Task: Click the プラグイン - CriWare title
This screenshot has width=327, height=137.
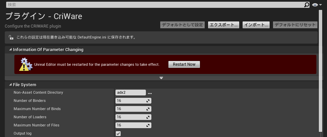Action: pos(44,16)
